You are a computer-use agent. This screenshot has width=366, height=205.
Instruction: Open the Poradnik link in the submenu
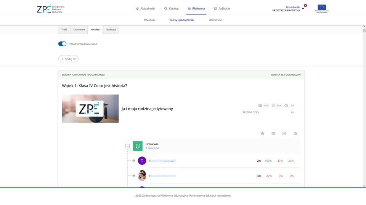tap(149, 20)
